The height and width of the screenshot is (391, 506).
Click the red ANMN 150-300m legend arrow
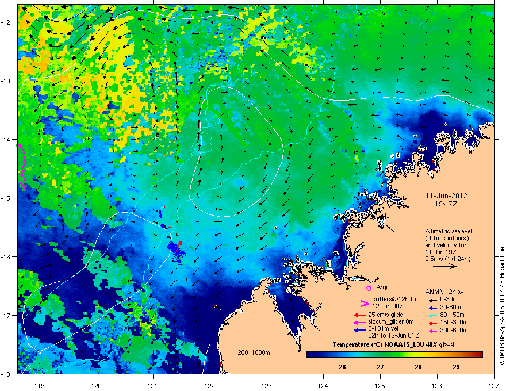tap(433, 322)
